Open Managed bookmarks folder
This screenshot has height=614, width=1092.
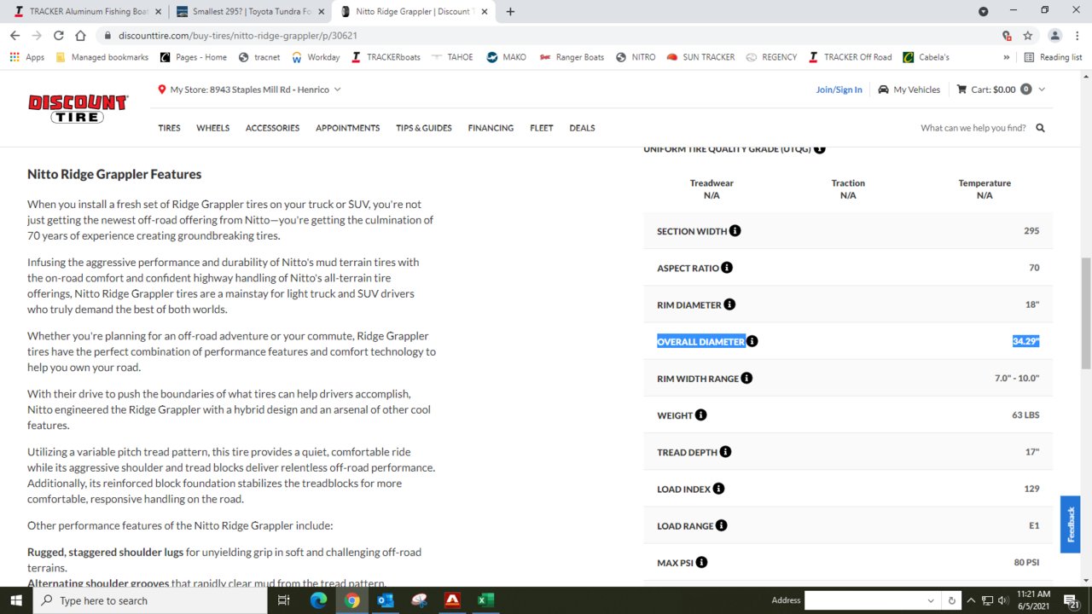pyautogui.click(x=102, y=57)
